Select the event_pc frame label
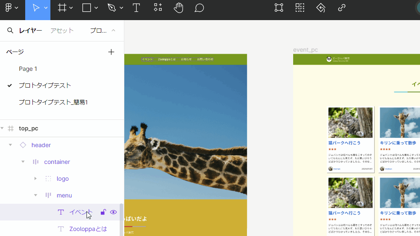Screen dimensions: 420x236 305,50
